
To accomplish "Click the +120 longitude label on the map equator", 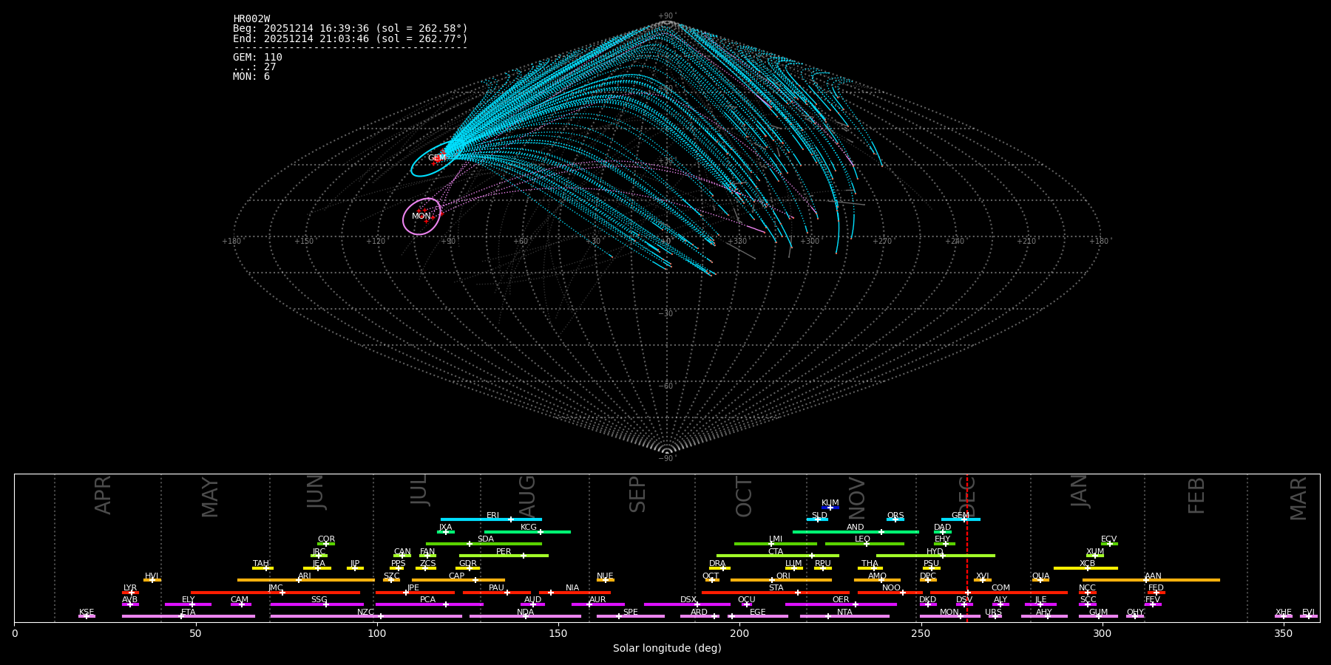I will (x=376, y=242).
